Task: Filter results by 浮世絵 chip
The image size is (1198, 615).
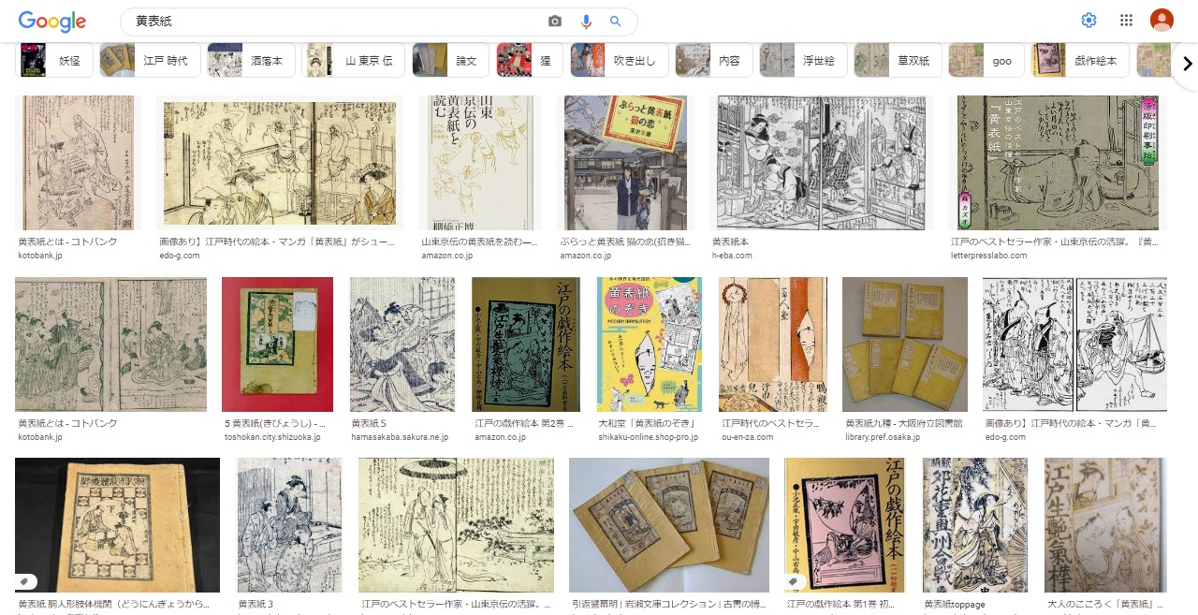Action: tap(802, 60)
